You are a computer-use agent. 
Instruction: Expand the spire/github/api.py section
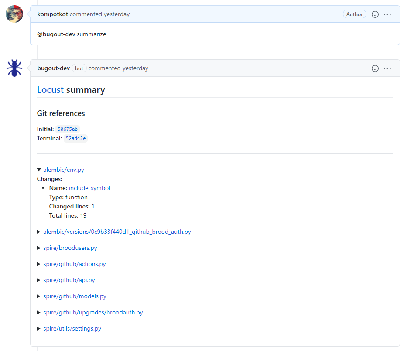pos(39,280)
